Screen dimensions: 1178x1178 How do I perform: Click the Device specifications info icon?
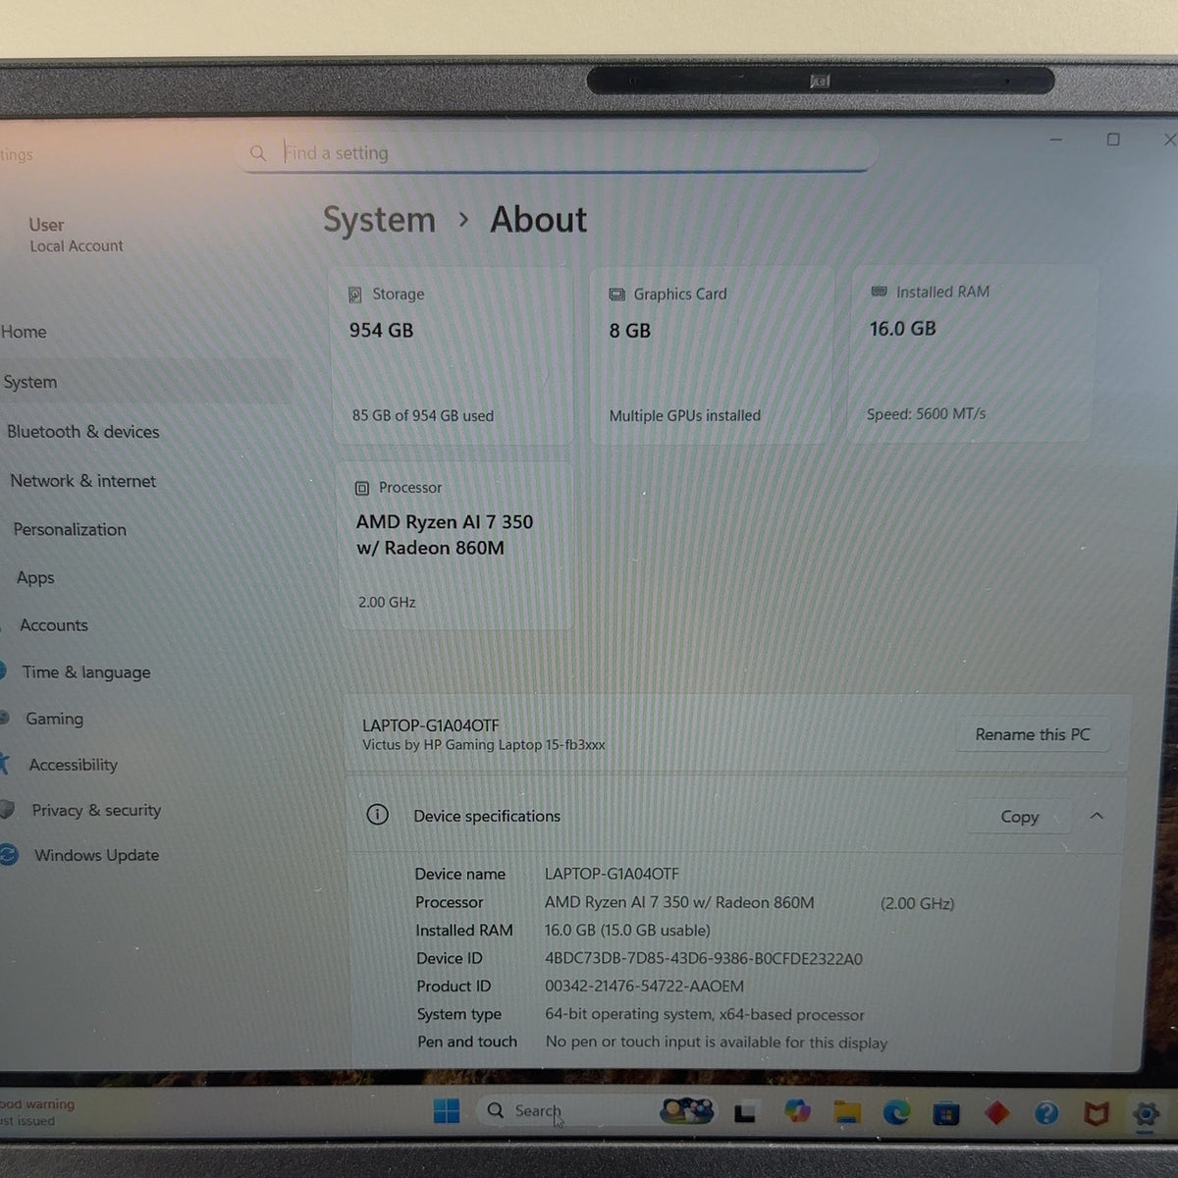(x=377, y=815)
